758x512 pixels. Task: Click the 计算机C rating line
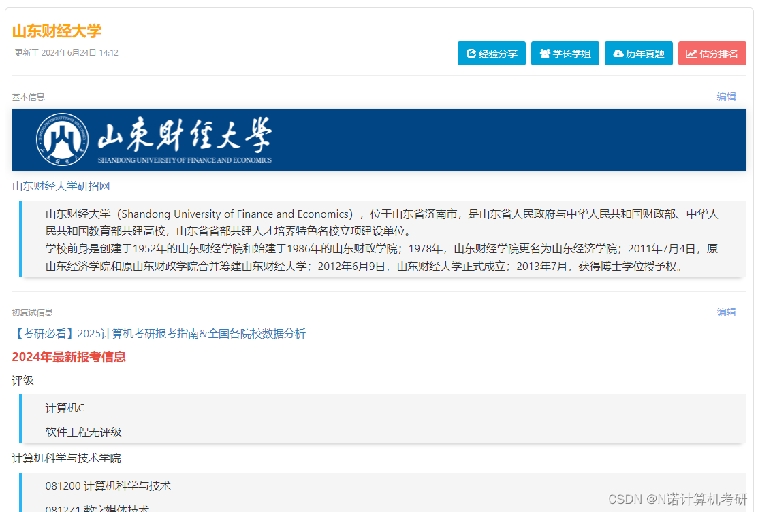point(65,408)
